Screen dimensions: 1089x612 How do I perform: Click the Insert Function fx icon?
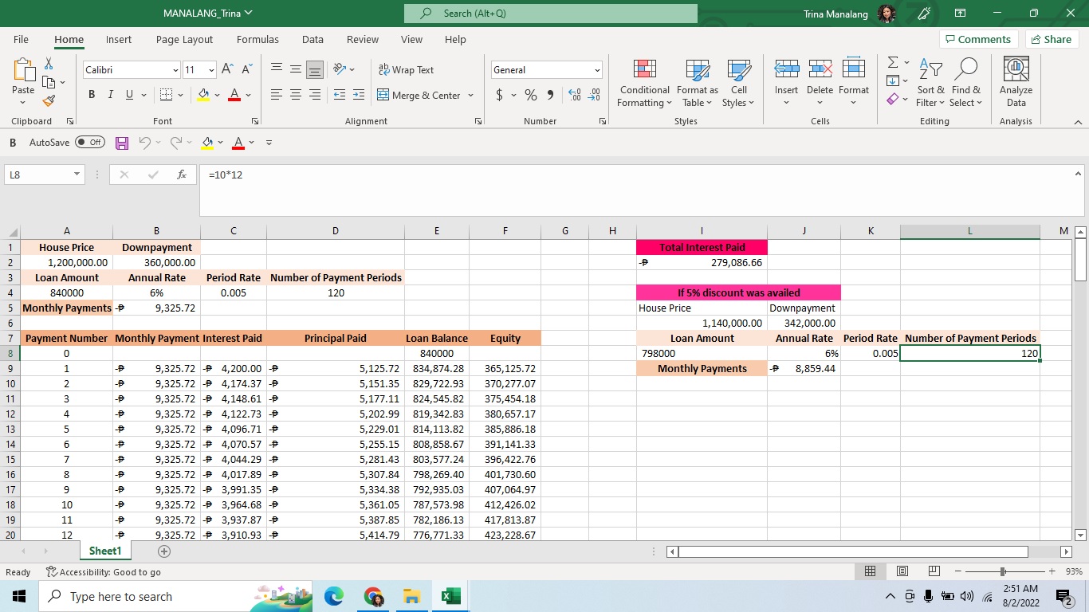pyautogui.click(x=182, y=175)
